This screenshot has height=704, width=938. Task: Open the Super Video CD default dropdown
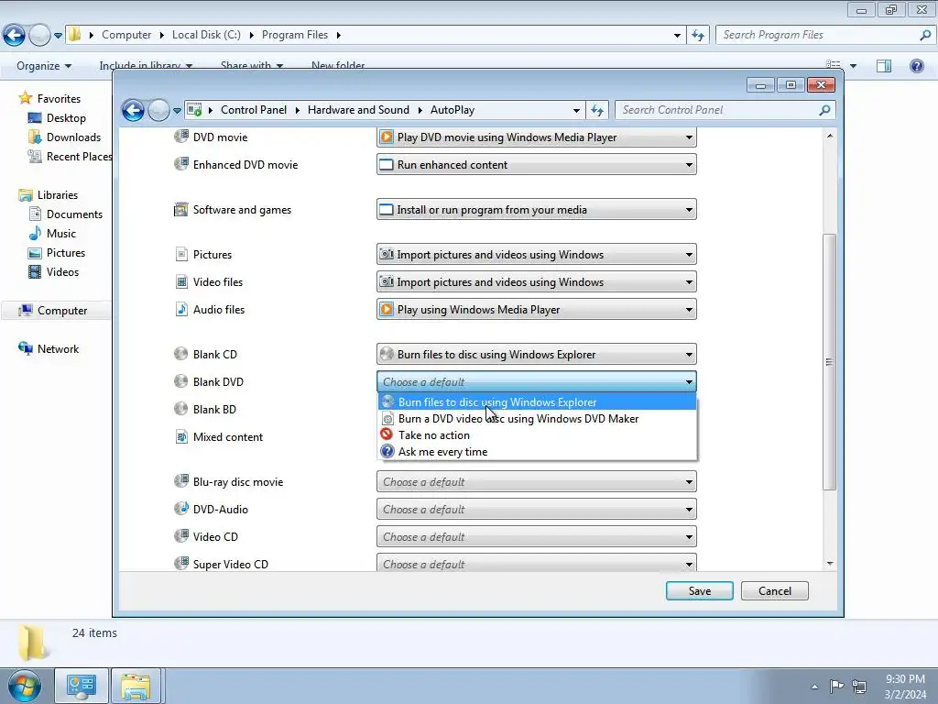coord(536,564)
